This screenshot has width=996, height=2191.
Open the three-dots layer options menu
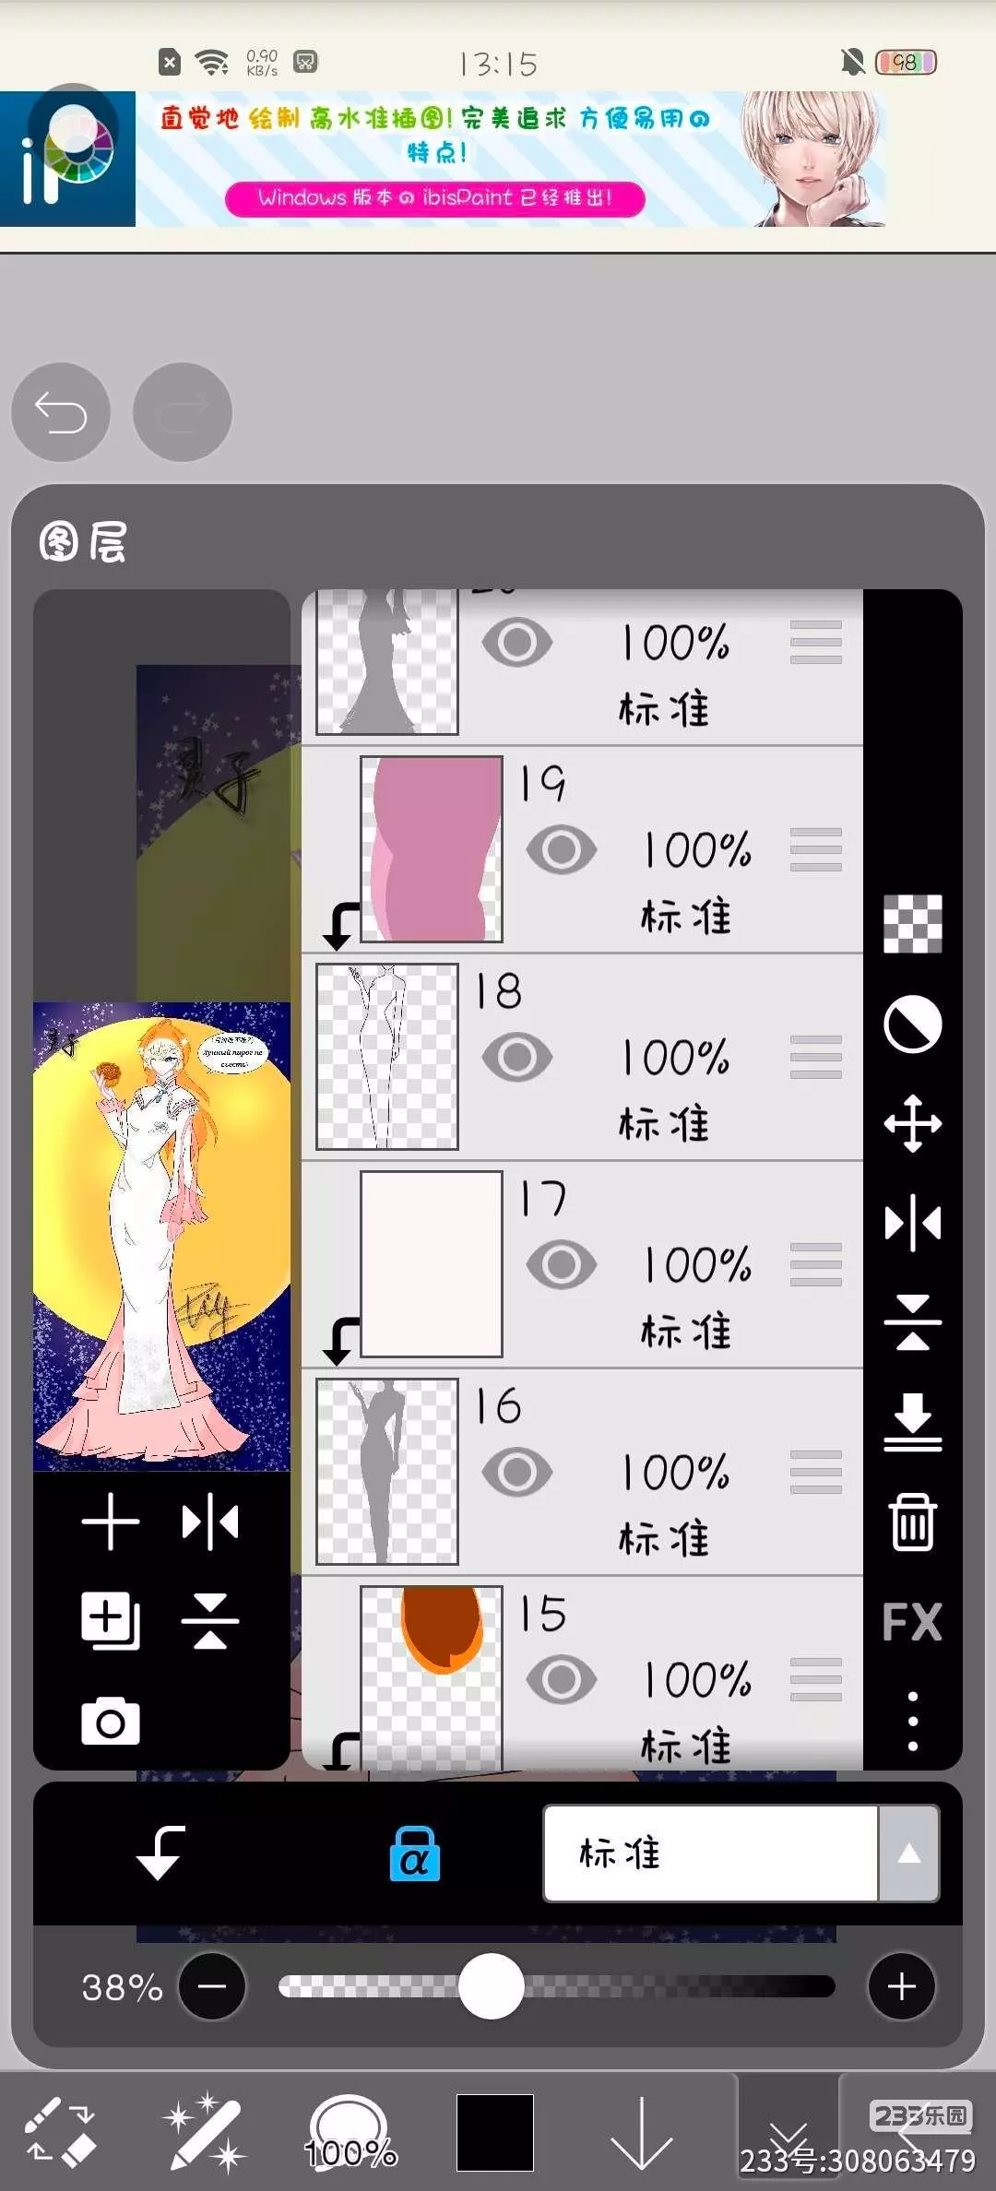click(912, 1721)
